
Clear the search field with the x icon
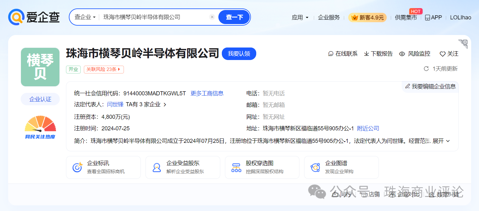[212, 17]
